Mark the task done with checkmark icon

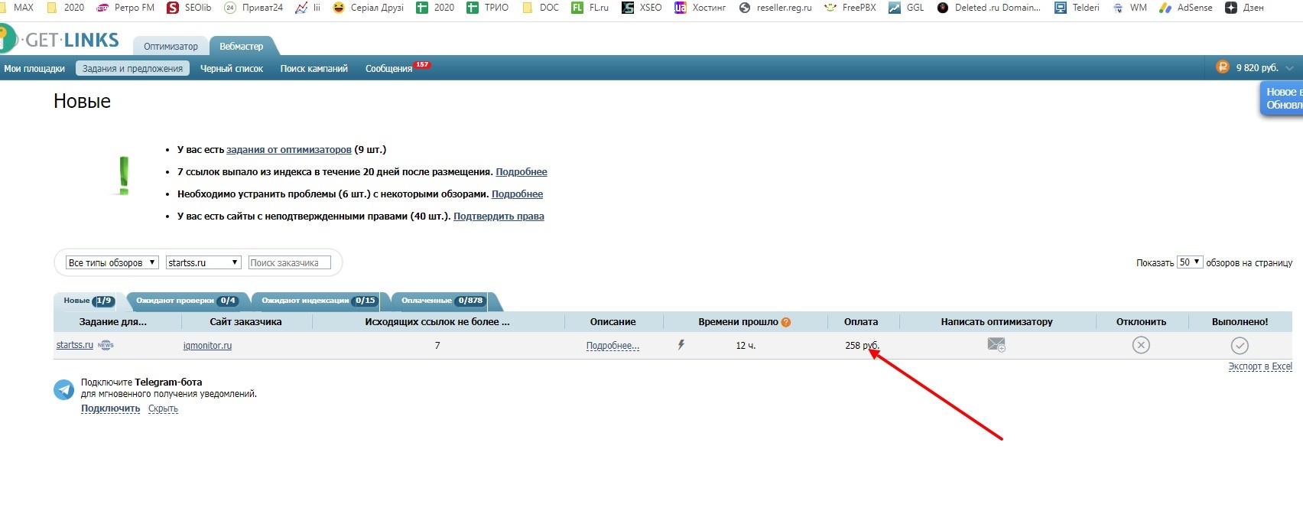pyautogui.click(x=1240, y=346)
